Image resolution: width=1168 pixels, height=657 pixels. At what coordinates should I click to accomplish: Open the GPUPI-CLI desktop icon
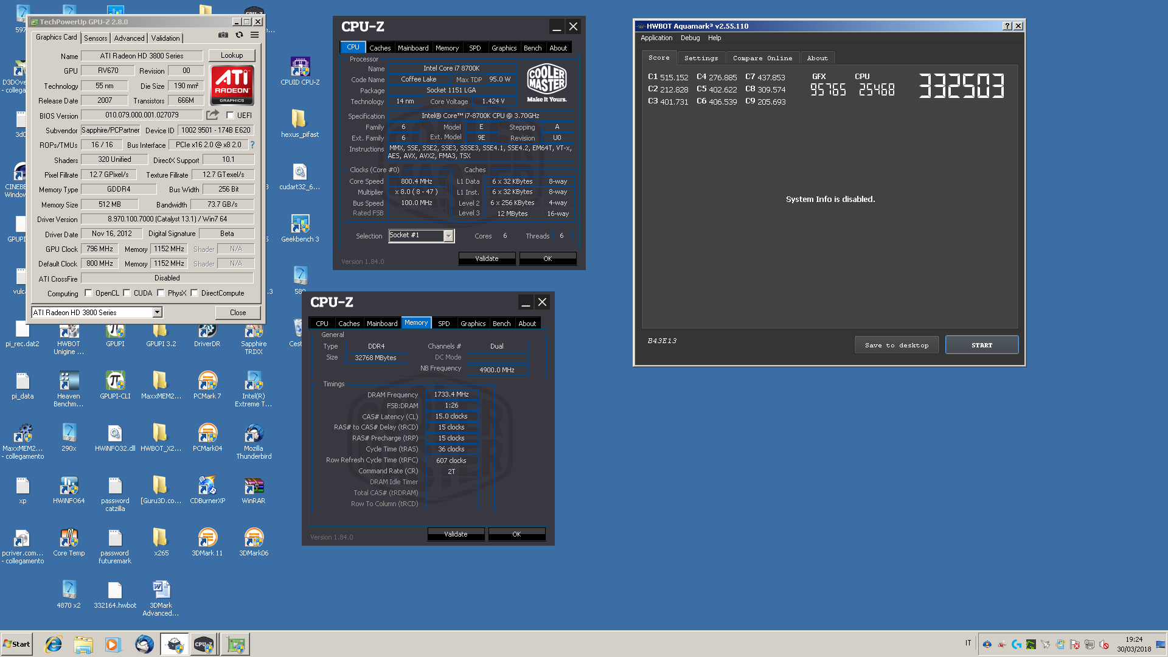point(115,386)
